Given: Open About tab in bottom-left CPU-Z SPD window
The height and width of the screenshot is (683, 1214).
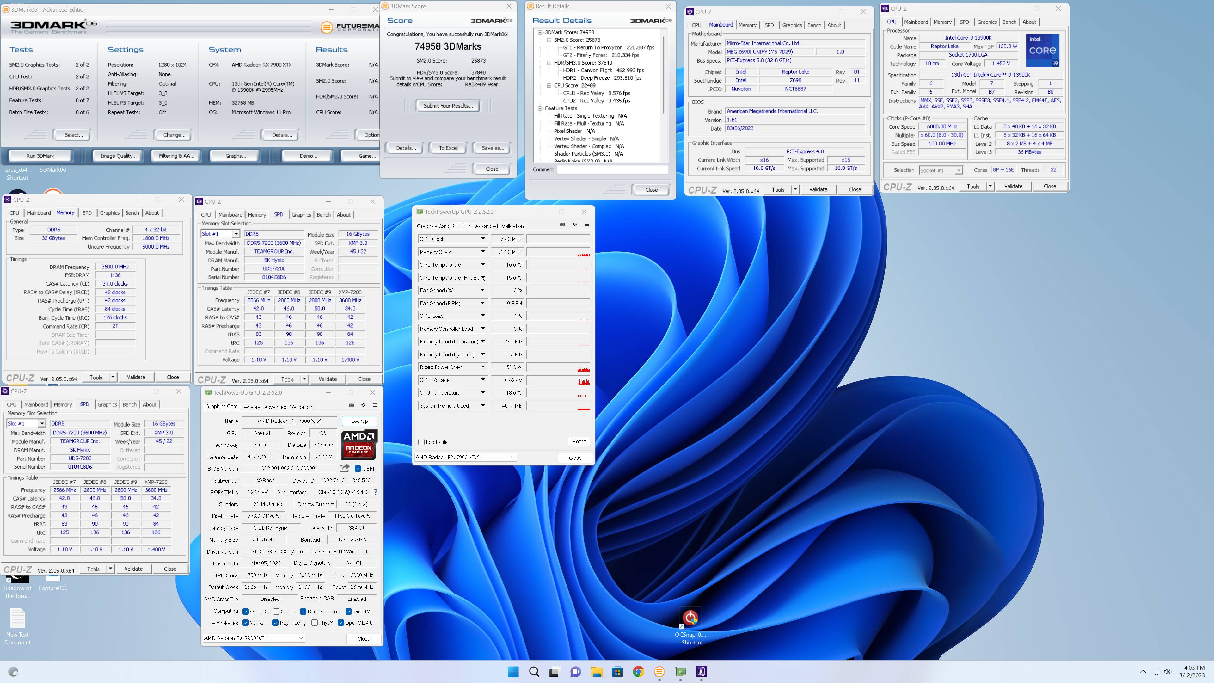Looking at the screenshot, I should (x=150, y=405).
